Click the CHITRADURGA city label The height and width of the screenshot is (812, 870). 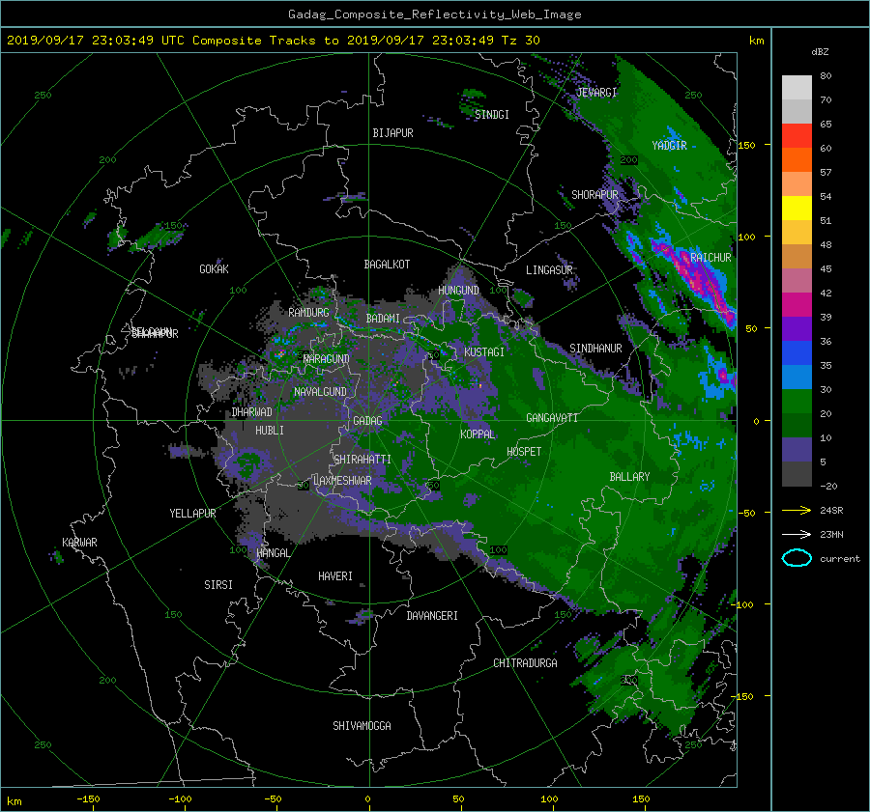coord(525,663)
